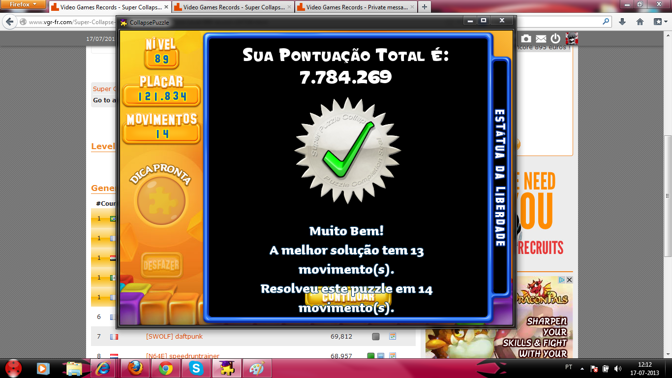Click the Desfazer undo button
The height and width of the screenshot is (378, 672).
[161, 266]
